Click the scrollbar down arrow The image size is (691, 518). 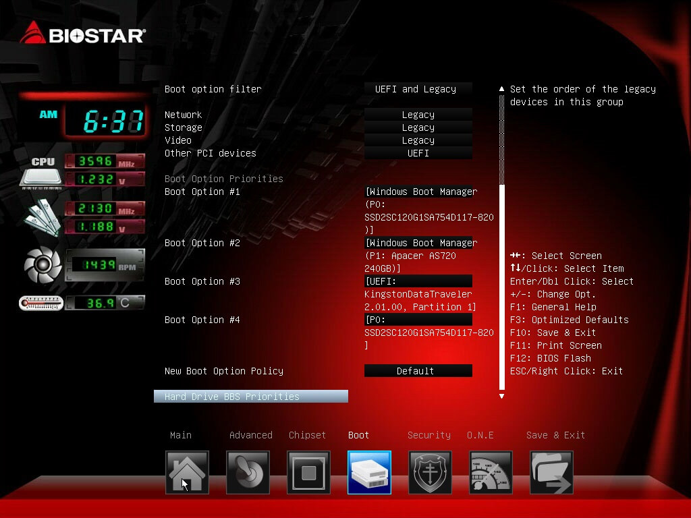[501, 397]
